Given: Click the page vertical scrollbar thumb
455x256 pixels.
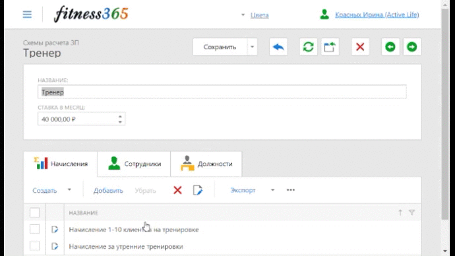Looking at the screenshot, I should [445, 113].
